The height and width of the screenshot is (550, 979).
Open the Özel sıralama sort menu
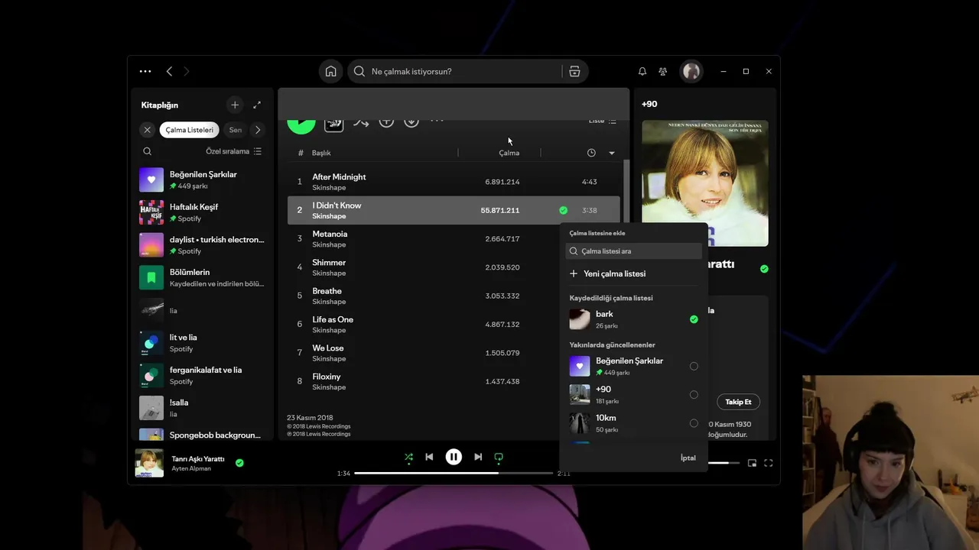[x=234, y=151]
